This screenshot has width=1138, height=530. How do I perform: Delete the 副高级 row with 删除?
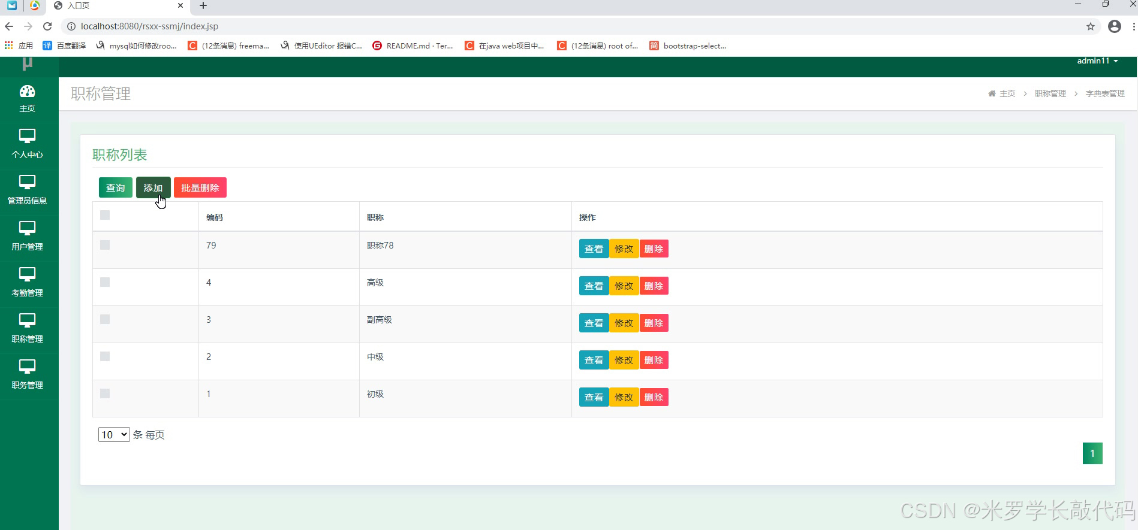654,323
